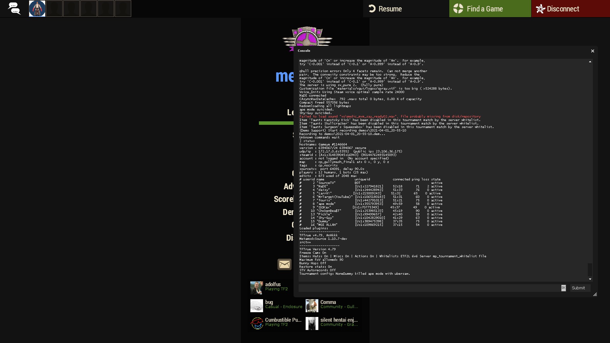Close the Console window
610x343 pixels.
(593, 51)
